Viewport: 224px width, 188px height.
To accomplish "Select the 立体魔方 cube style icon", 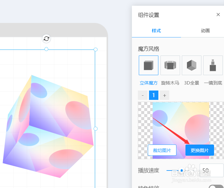I will 148,65.
